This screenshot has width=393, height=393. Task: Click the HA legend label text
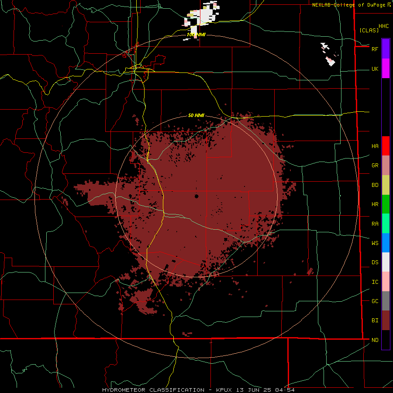click(x=375, y=146)
